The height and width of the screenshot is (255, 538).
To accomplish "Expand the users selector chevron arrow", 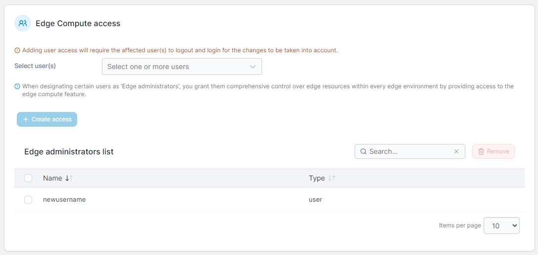I will pos(253,67).
